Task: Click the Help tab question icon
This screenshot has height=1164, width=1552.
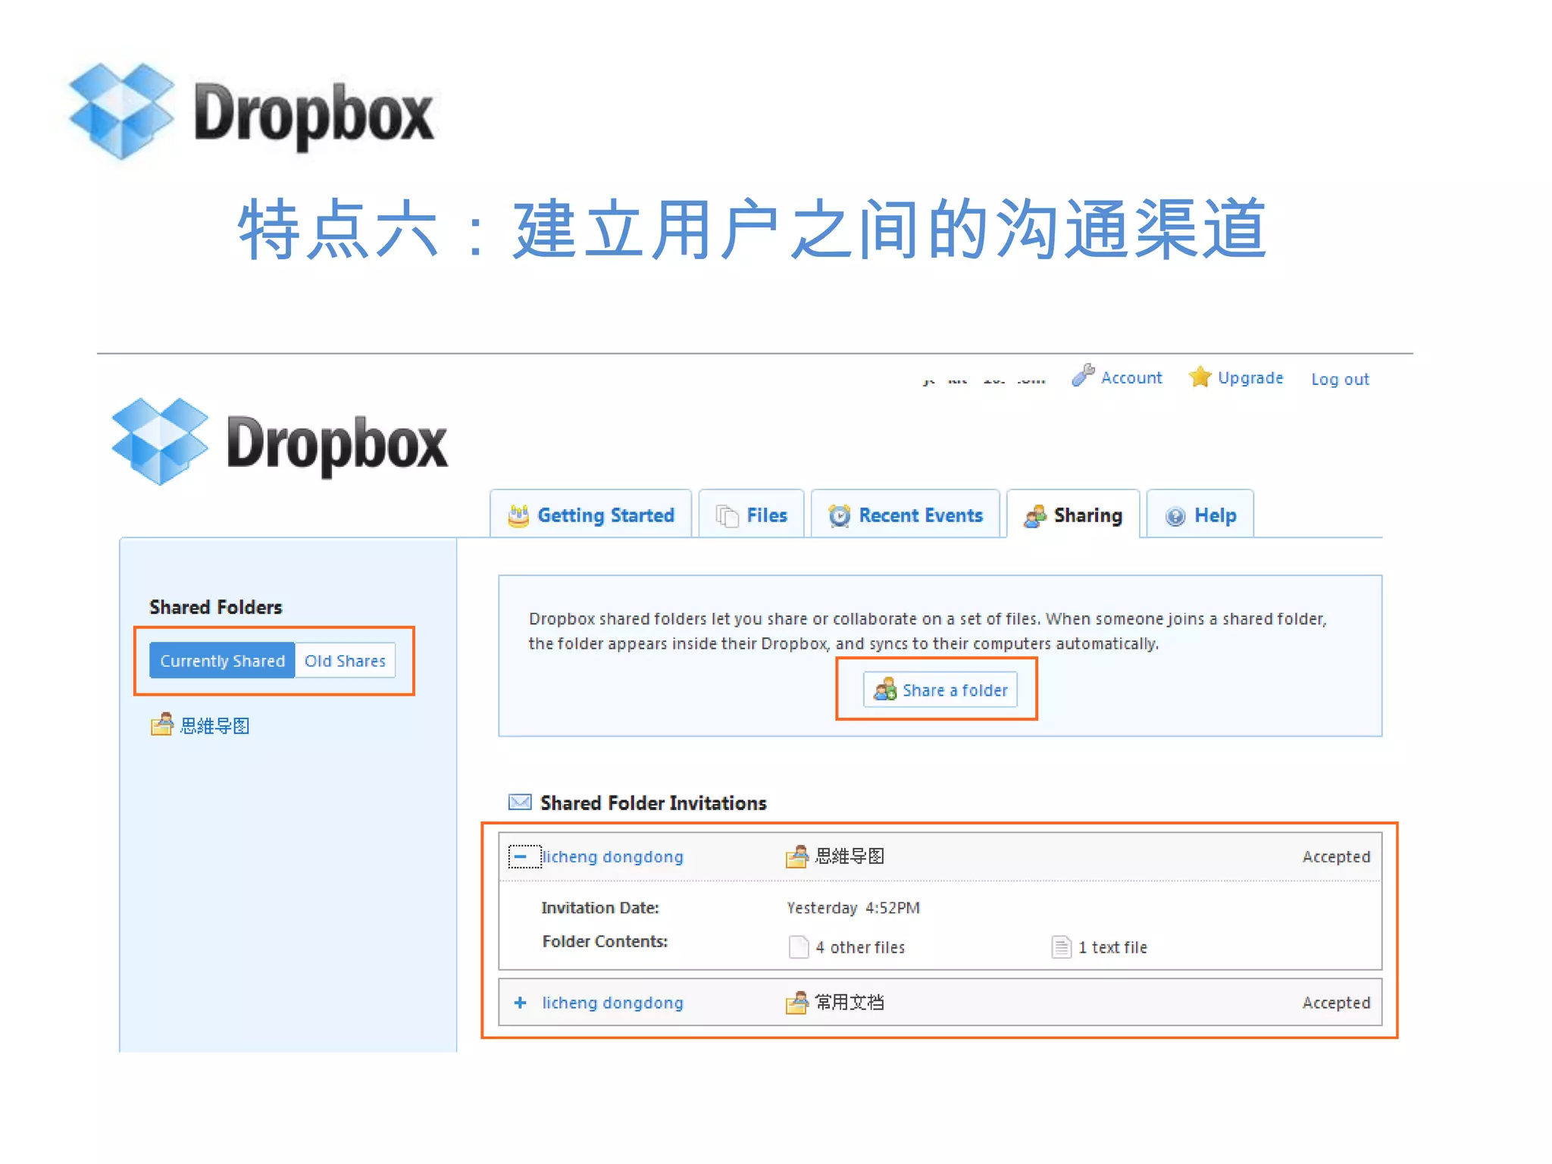Action: 1175,517
